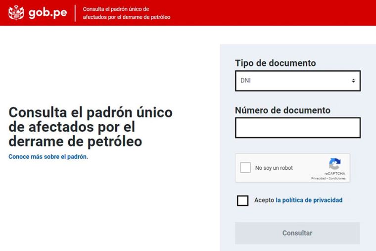Click the "No soy un robot" label text
Viewport: 376px width, 251px height.
point(274,168)
